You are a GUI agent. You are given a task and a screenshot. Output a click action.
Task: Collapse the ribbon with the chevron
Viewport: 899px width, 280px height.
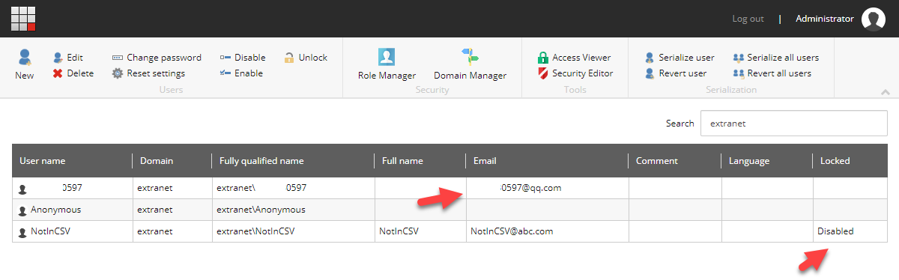point(886,92)
